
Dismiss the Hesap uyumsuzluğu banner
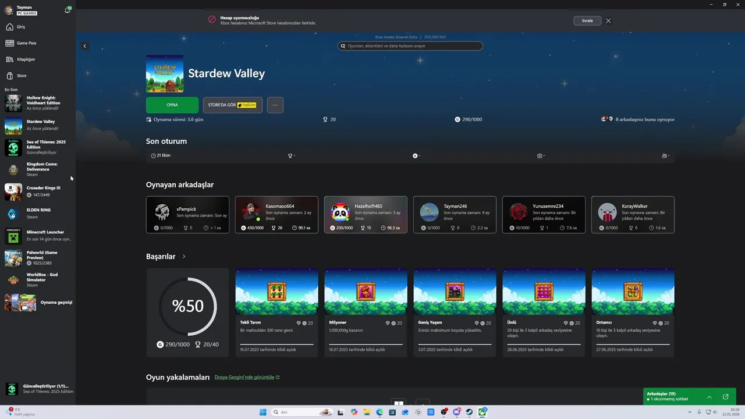(x=608, y=20)
